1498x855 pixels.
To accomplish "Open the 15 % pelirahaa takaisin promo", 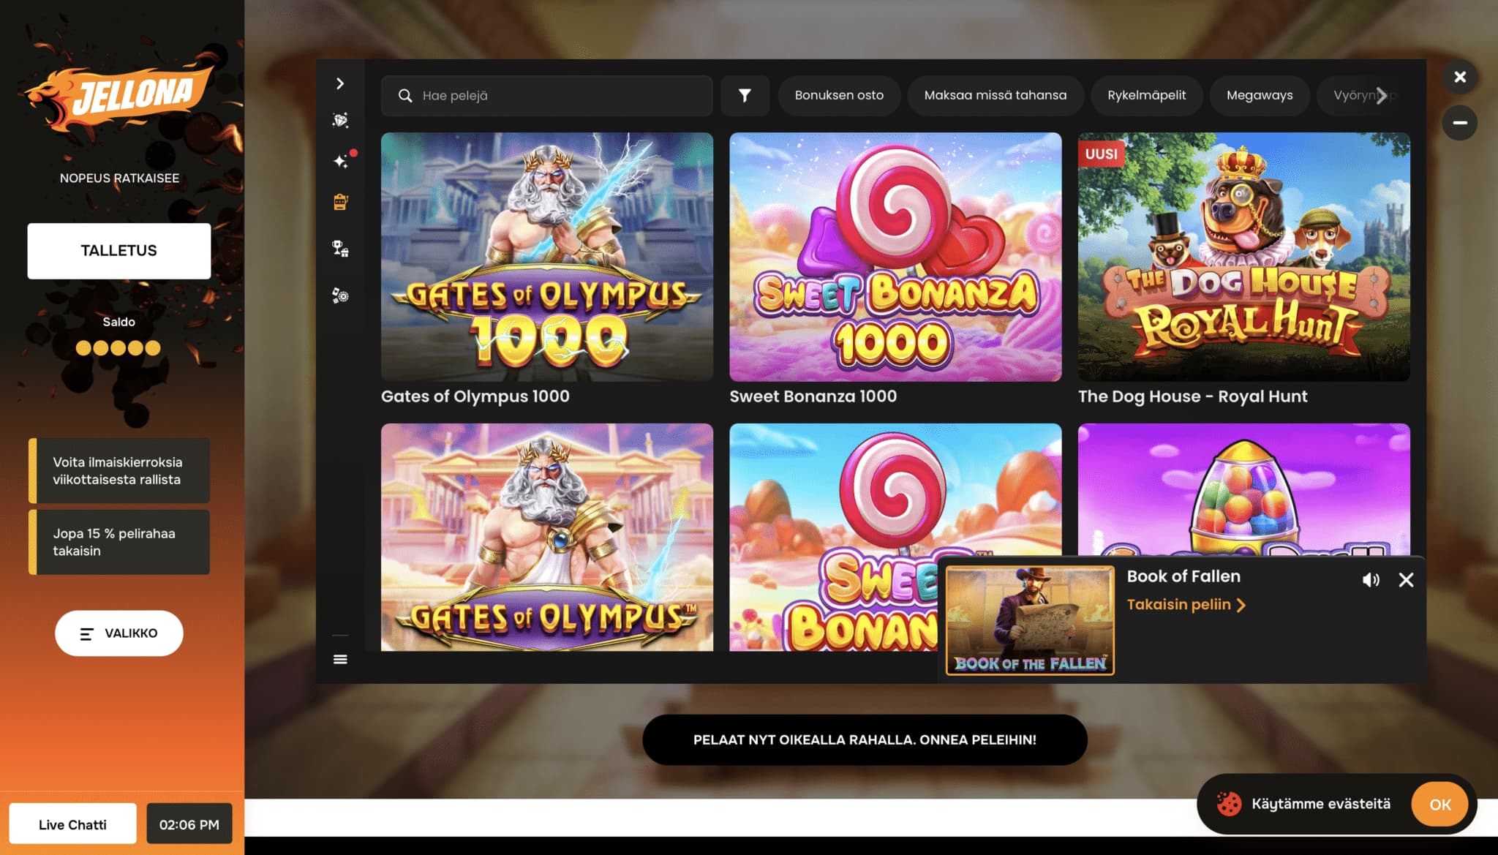I will [x=119, y=542].
